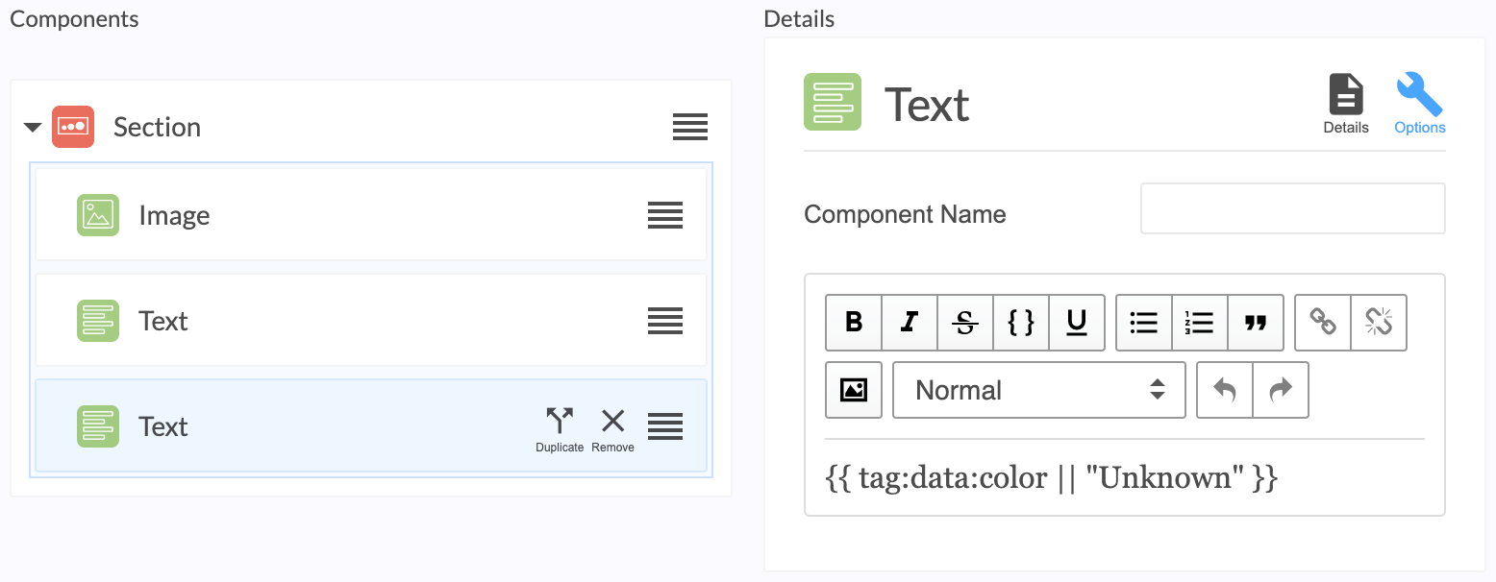
Task: Collapse the Section component tree
Action: coord(33,127)
